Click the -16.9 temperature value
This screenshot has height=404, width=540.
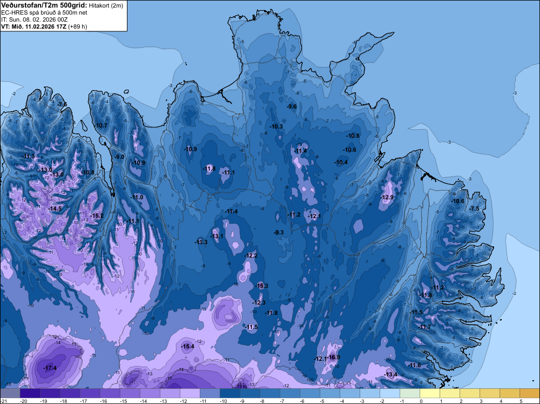click(334, 357)
